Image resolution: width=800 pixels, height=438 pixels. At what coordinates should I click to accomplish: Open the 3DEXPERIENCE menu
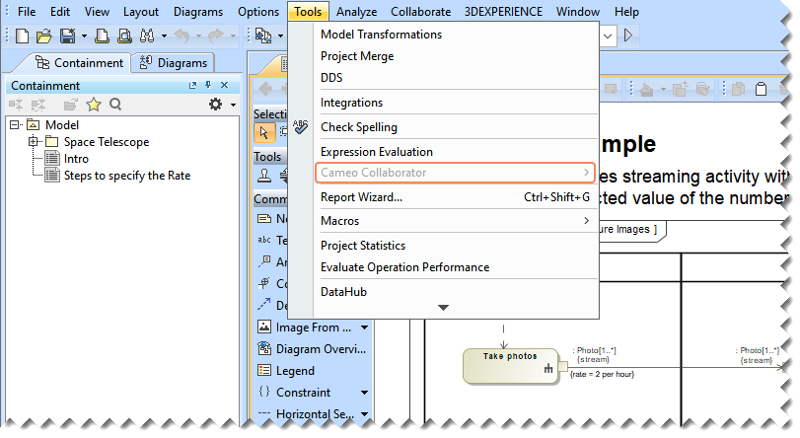coord(503,11)
